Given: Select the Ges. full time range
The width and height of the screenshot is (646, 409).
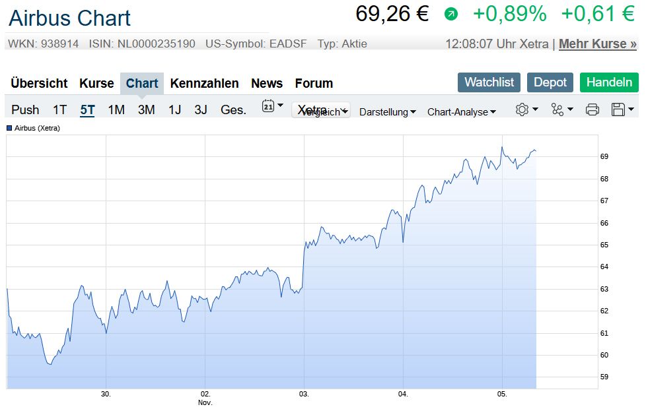Looking at the screenshot, I should pyautogui.click(x=233, y=110).
